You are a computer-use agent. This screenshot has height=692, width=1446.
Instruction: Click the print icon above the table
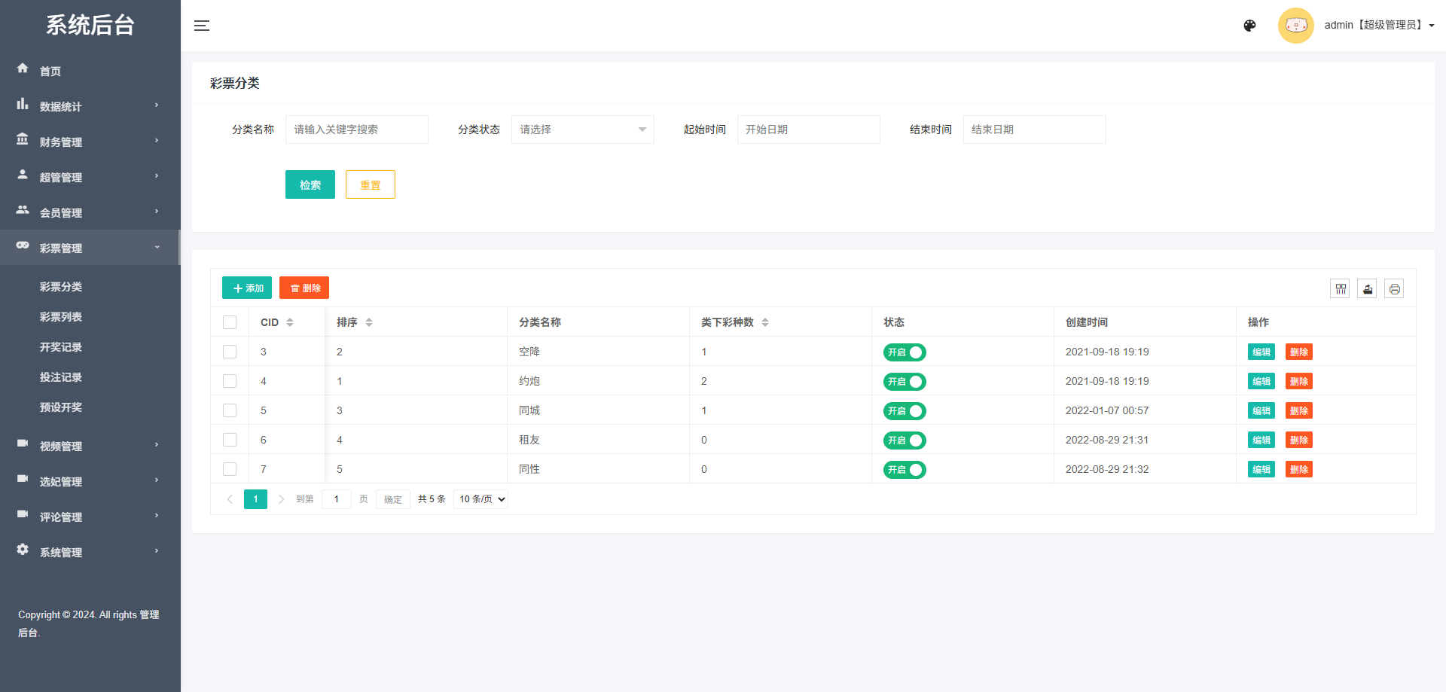[x=1394, y=288]
